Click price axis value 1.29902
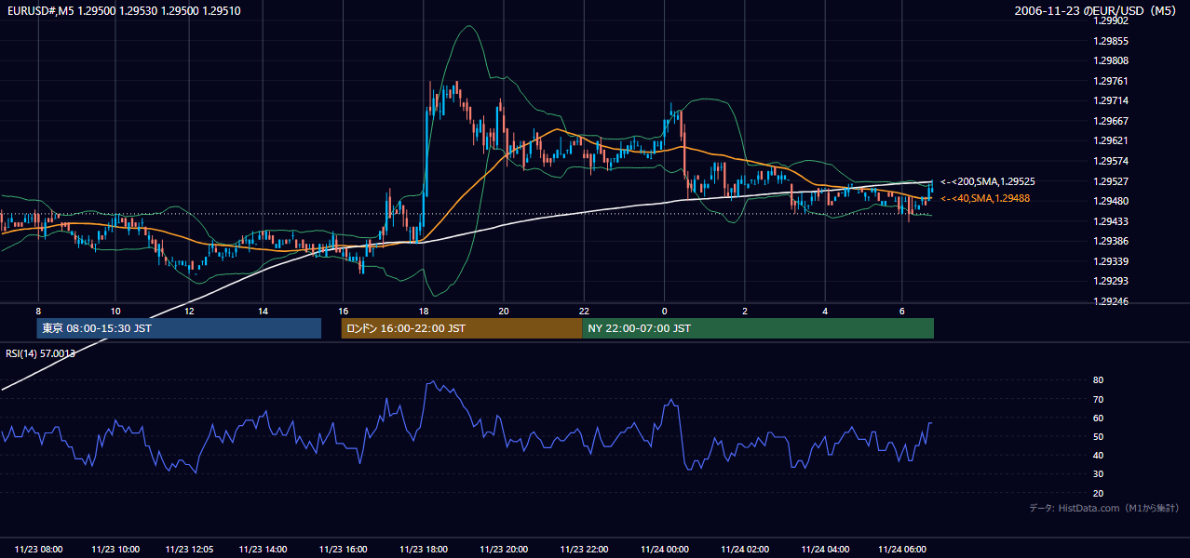This screenshot has height=558, width=1190. coord(1111,21)
